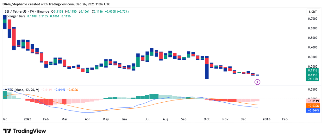Click the TradingView logo at the bottom
Screen dimensions: 324x139
[x=24, y=131]
